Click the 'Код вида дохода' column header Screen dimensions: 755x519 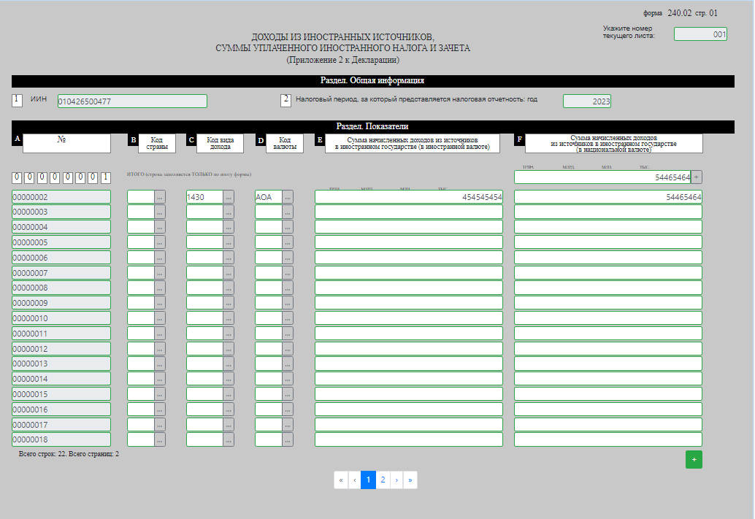[x=220, y=144]
